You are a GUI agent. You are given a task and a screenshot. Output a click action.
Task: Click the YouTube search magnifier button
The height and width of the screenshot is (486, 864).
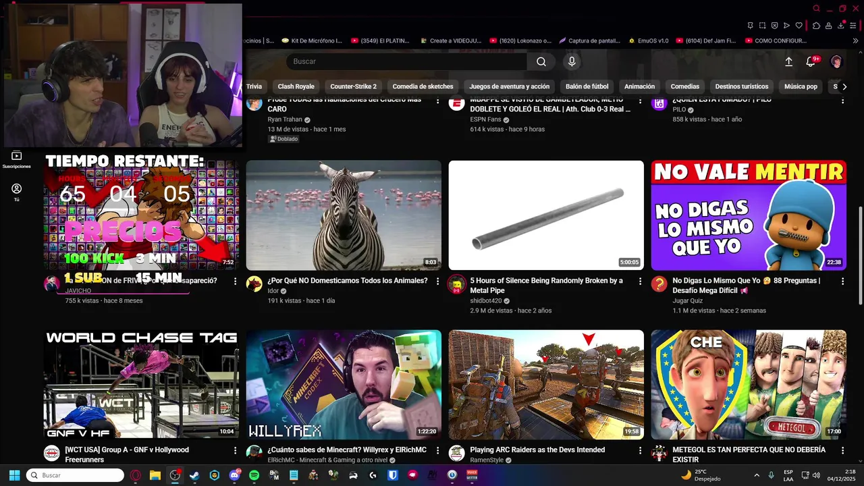541,61
